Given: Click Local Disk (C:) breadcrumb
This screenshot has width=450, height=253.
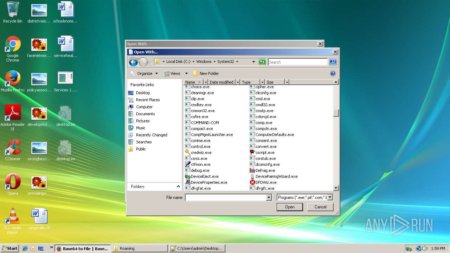Looking at the screenshot, I should click(178, 61).
